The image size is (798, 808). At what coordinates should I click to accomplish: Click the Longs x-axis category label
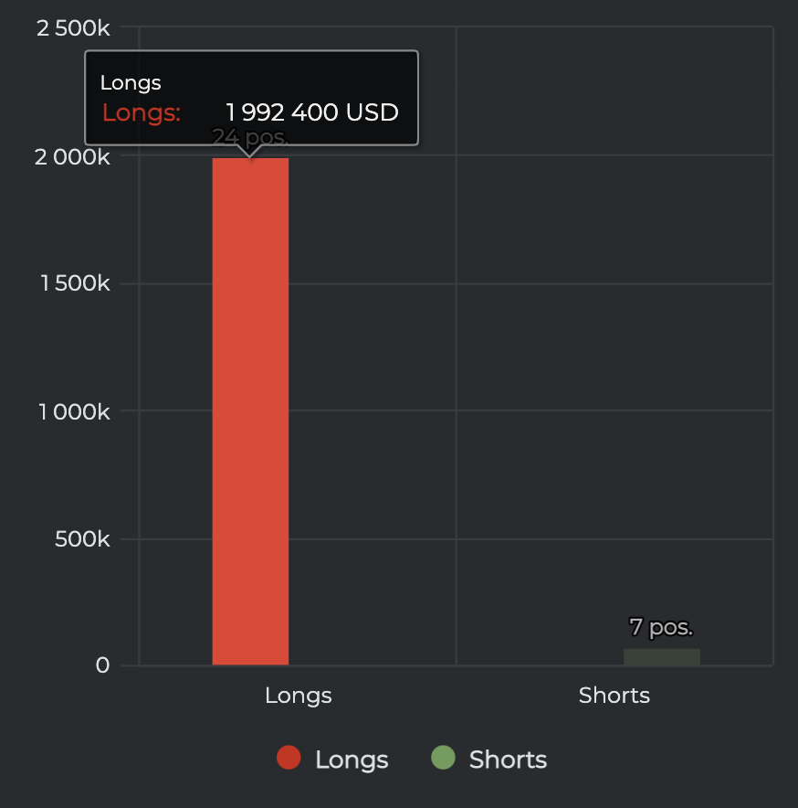[298, 696]
